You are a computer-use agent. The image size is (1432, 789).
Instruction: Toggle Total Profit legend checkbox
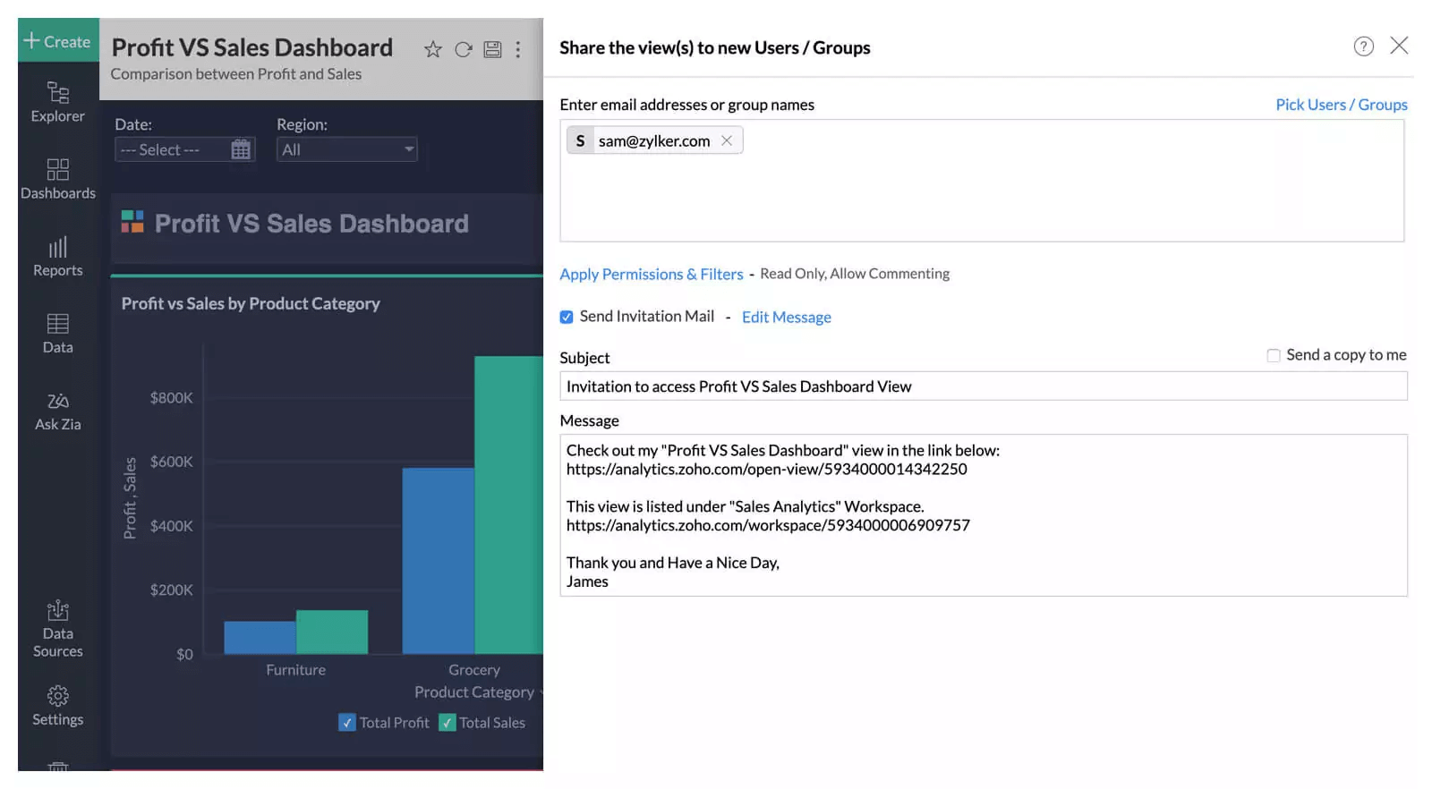347,723
